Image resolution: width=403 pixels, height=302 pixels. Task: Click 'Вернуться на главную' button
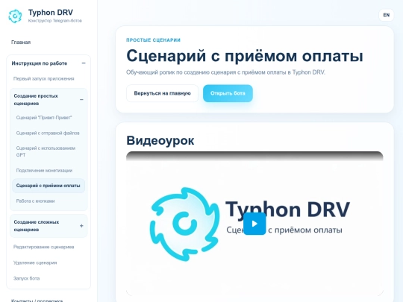(162, 93)
